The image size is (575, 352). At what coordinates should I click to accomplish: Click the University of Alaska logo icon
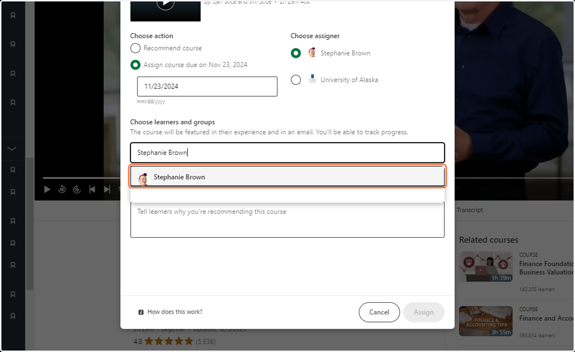[x=312, y=79]
